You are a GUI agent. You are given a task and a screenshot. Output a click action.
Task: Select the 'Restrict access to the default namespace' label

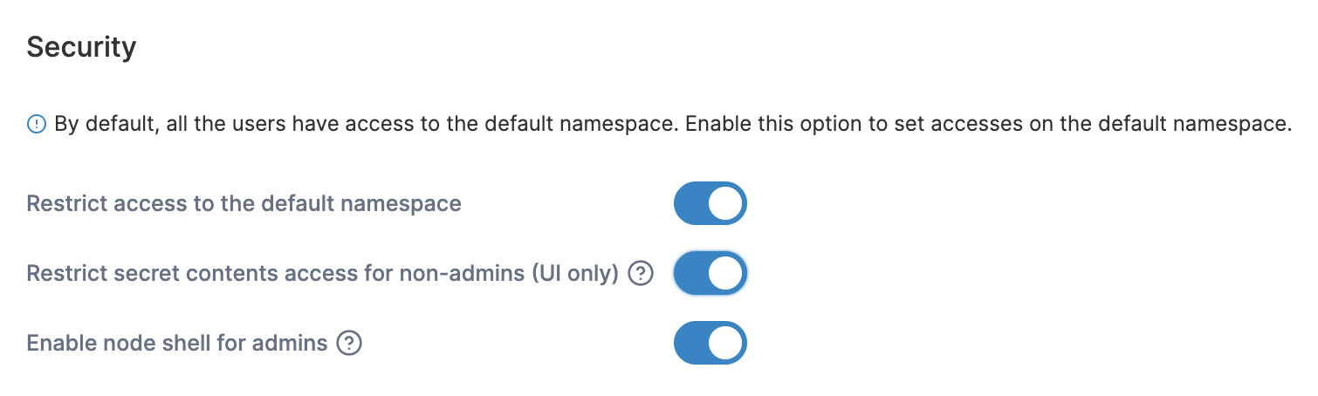(x=244, y=204)
